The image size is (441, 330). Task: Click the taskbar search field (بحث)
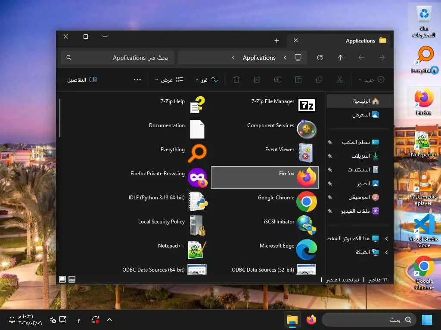point(369,320)
